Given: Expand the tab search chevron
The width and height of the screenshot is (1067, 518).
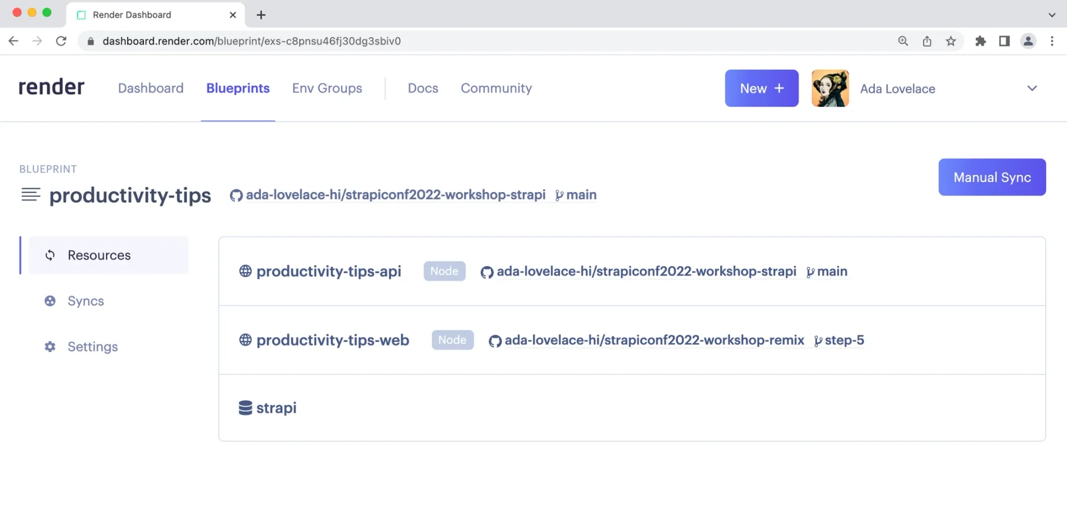Looking at the screenshot, I should pyautogui.click(x=1052, y=15).
